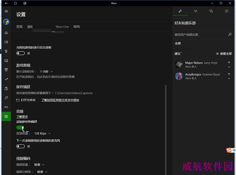Click captures path C:\Users\lee\Videos\Captures

coord(74,93)
